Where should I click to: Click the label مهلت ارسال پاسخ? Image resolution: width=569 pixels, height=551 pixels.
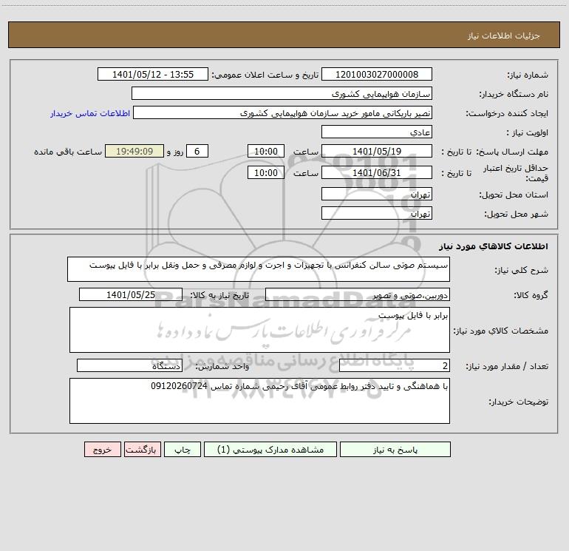[x=512, y=152]
